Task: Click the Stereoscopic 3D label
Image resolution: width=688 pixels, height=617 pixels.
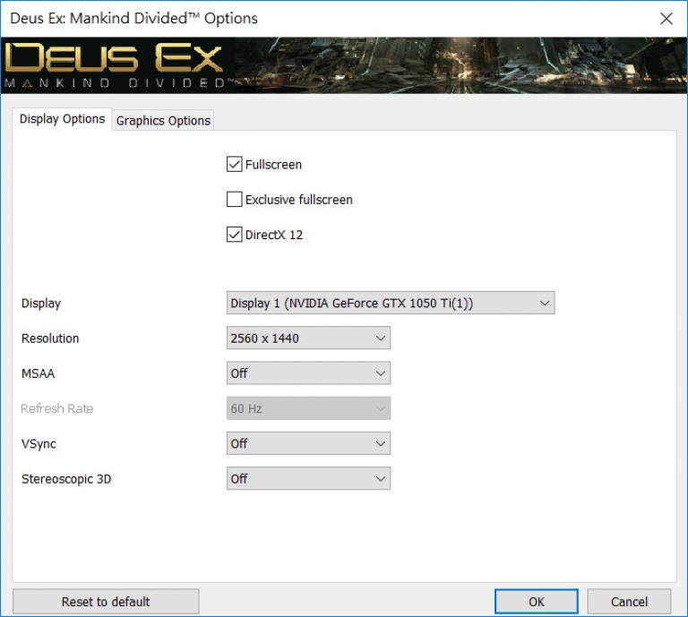Action: point(66,479)
